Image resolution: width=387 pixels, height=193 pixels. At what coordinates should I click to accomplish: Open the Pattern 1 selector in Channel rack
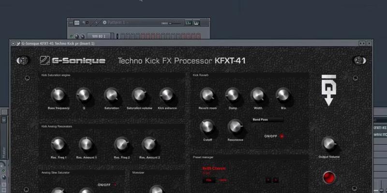116,23
